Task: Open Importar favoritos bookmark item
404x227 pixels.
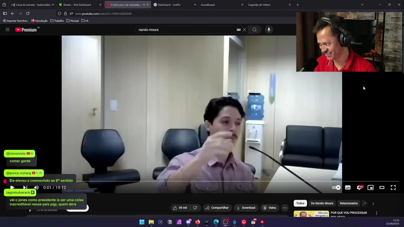Action: click(x=16, y=21)
